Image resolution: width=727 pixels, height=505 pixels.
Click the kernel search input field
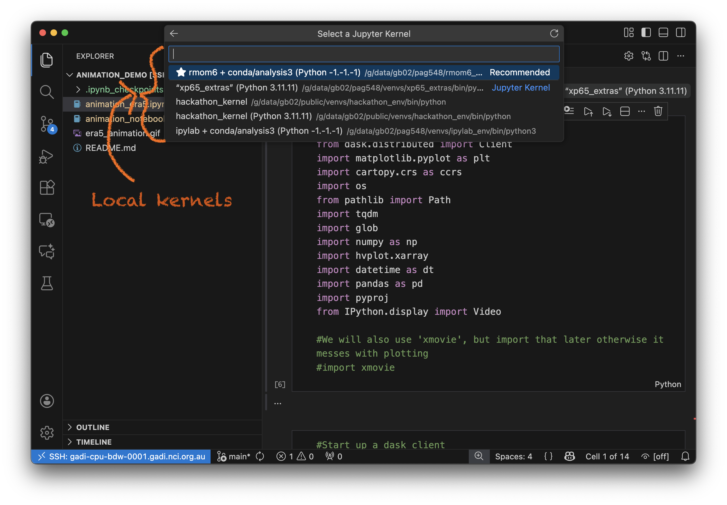click(363, 54)
